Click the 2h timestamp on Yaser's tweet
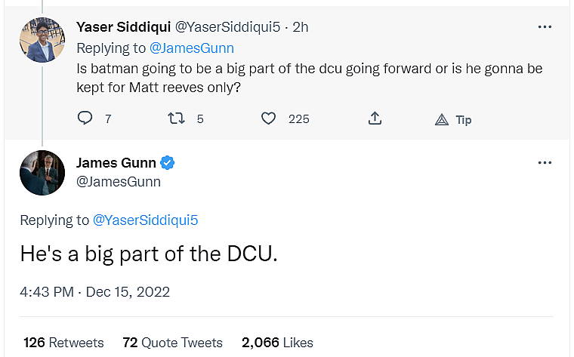This screenshot has height=357, width=574. tap(301, 27)
